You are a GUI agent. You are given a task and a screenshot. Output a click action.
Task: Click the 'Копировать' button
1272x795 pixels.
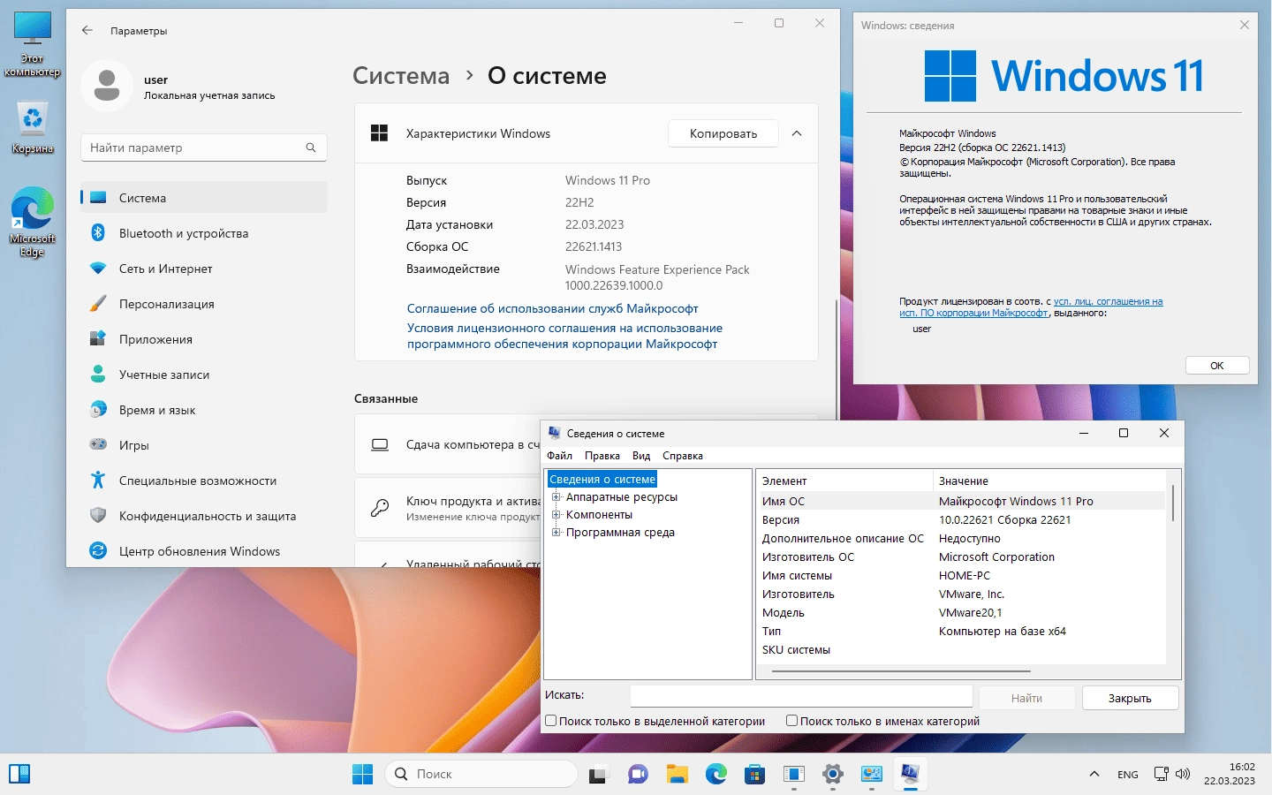(x=723, y=133)
